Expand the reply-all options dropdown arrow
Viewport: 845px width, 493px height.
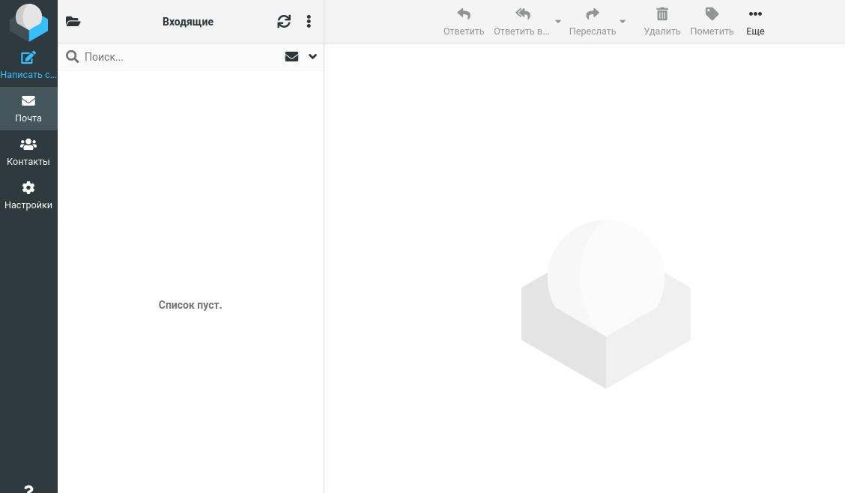click(x=558, y=22)
